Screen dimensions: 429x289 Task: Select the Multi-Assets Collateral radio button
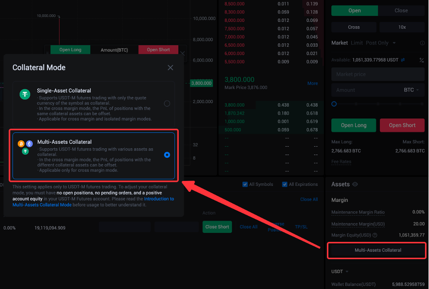point(167,155)
